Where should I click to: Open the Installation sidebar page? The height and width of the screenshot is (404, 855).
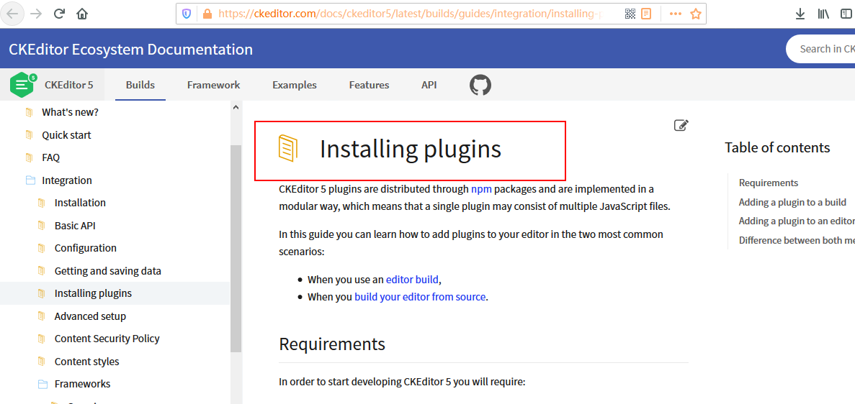click(80, 203)
